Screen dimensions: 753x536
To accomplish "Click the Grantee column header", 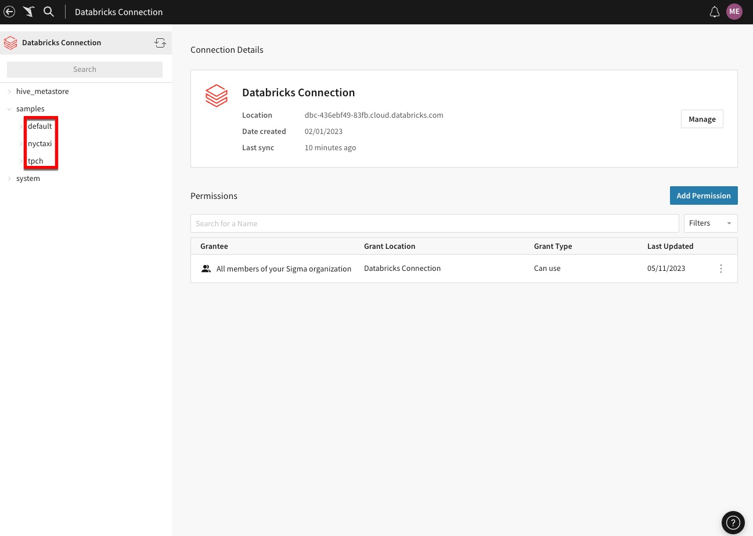I will pyautogui.click(x=214, y=246).
